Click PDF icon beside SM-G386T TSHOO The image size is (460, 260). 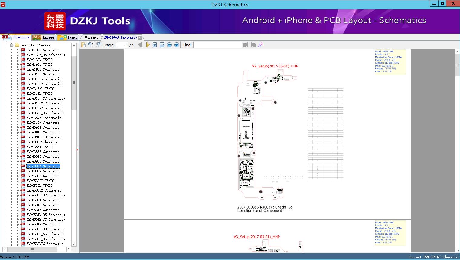(23, 146)
